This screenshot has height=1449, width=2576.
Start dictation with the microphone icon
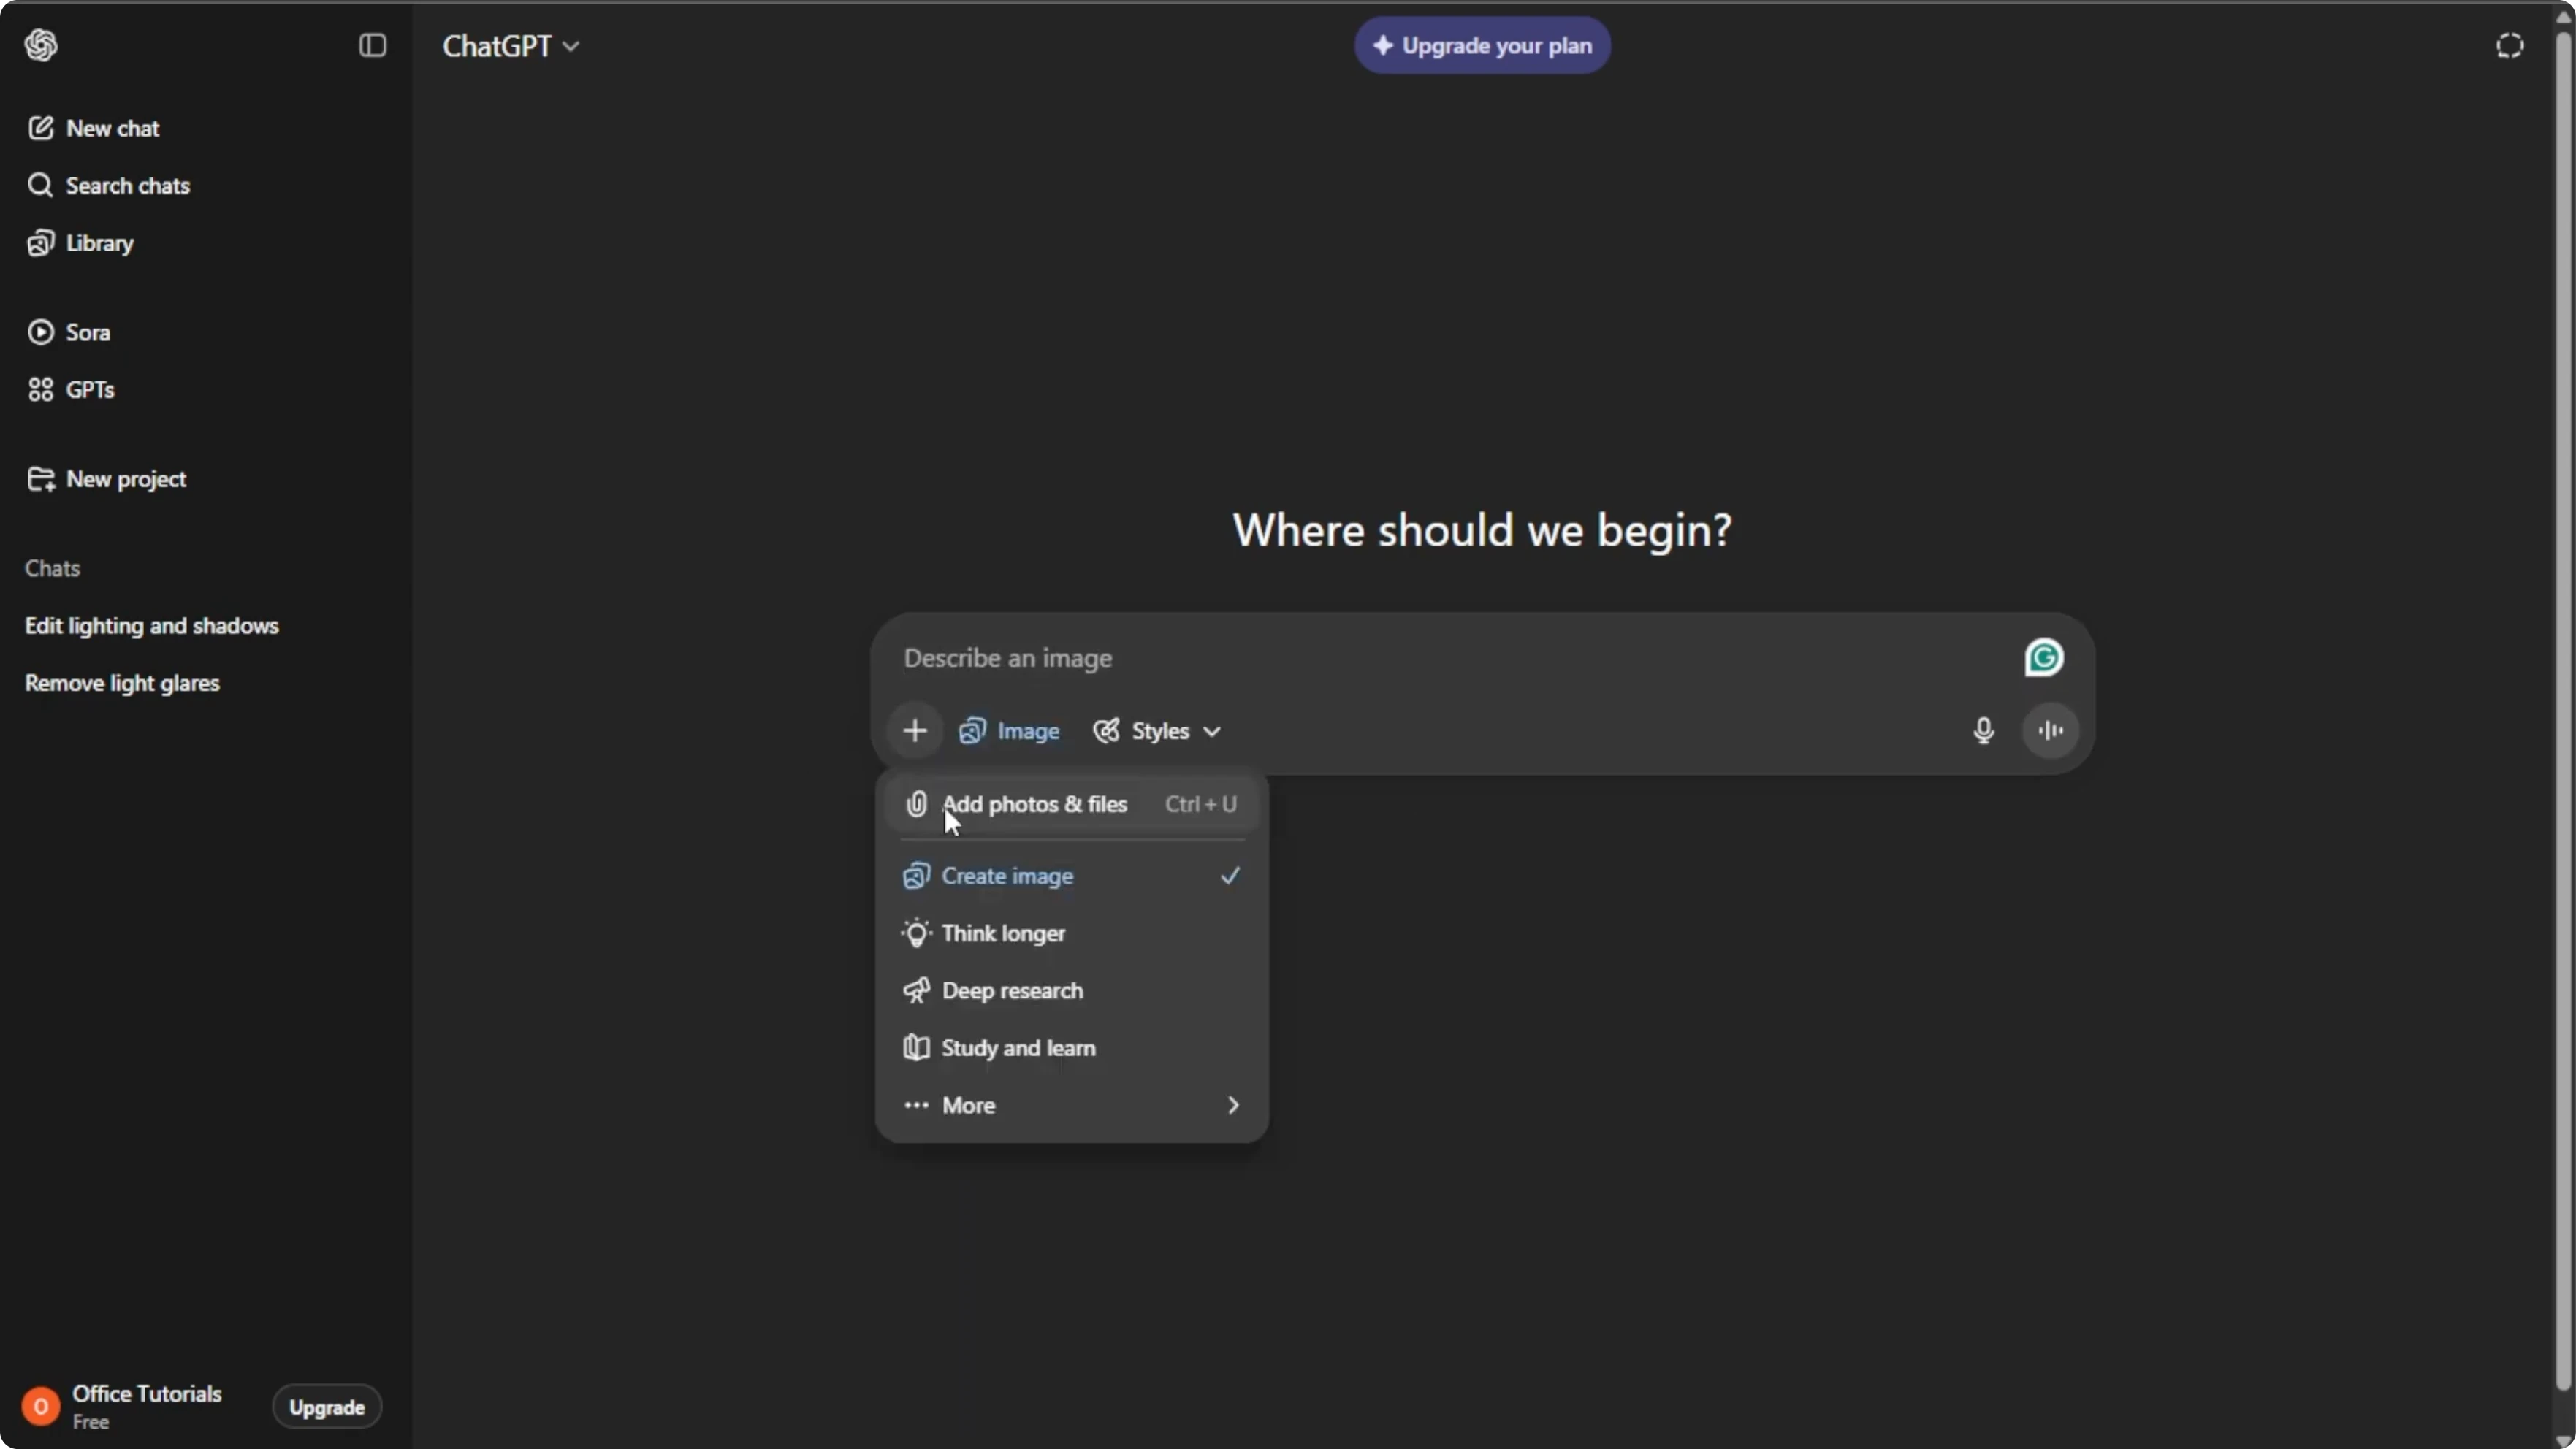click(x=1983, y=731)
